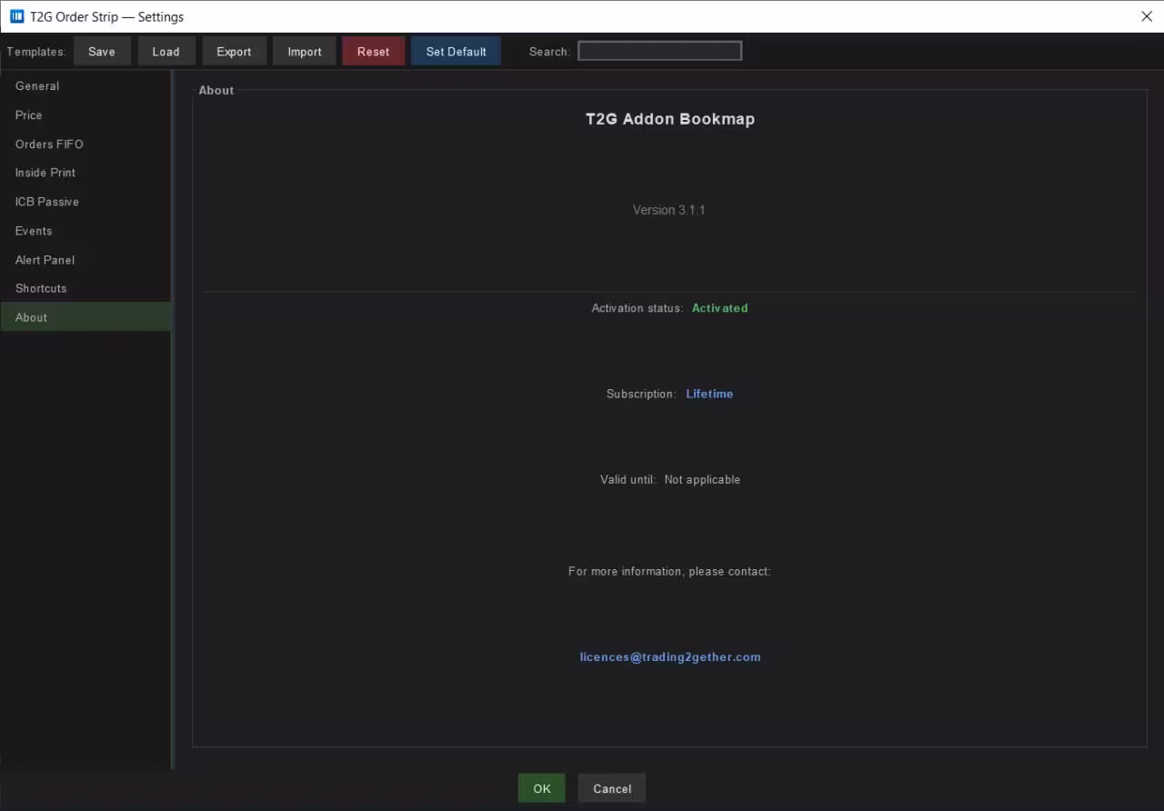
Task: Open the Alert Panel section
Action: tap(85, 260)
